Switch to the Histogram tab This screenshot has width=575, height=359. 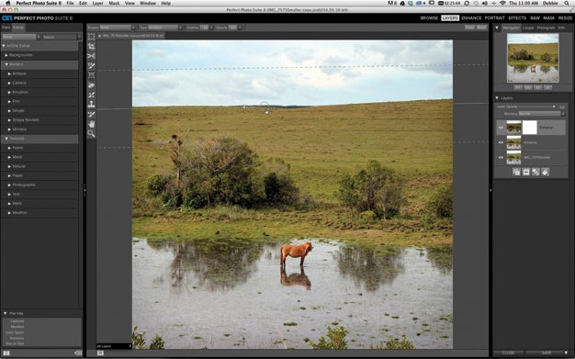coord(546,28)
